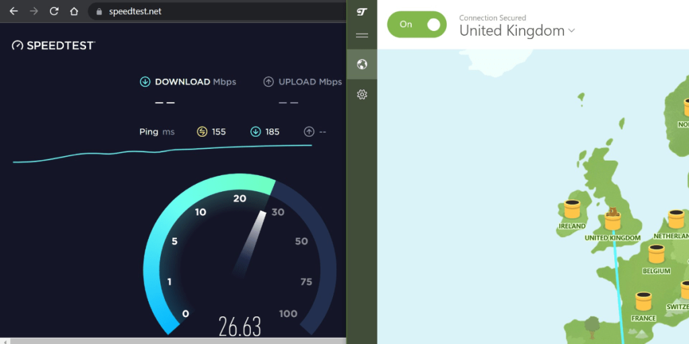Reload the speedtest.net page
This screenshot has width=689, height=344.
54,11
